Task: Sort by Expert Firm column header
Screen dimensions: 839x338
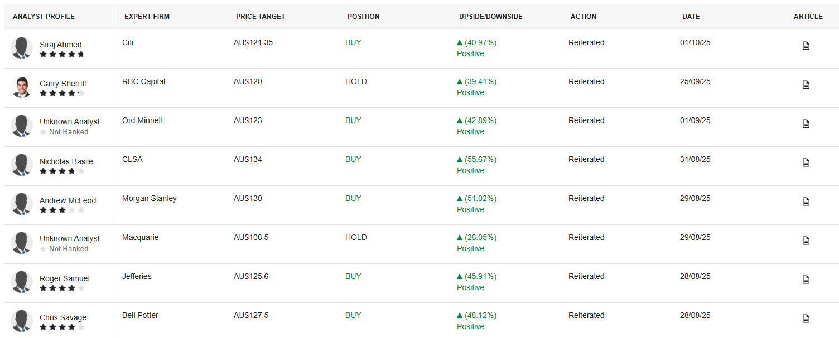Action: [x=147, y=17]
